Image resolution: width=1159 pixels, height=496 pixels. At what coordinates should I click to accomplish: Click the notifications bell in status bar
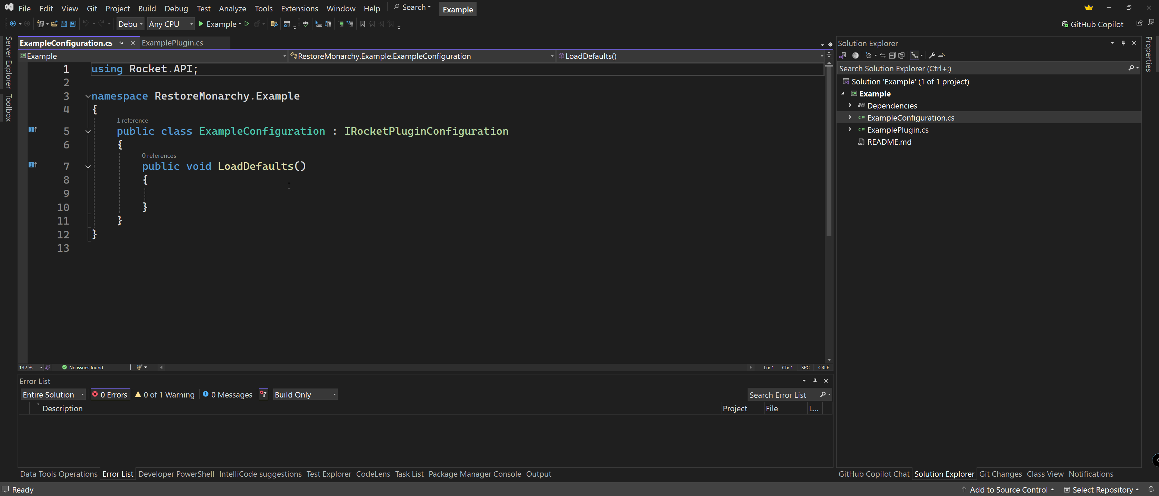pyautogui.click(x=1151, y=489)
